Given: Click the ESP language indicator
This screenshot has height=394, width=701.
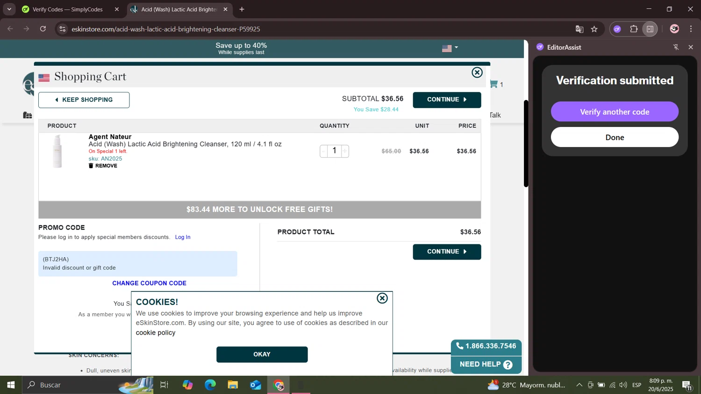Looking at the screenshot, I should [637, 385].
